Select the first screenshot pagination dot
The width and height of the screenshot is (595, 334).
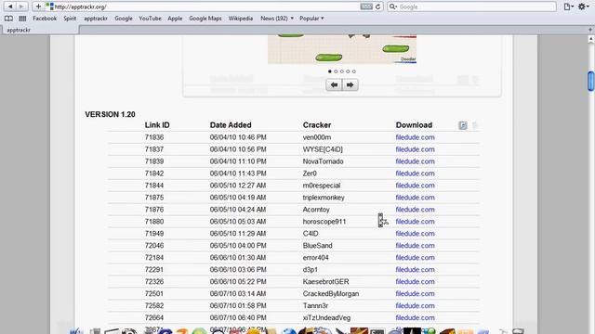click(x=330, y=71)
